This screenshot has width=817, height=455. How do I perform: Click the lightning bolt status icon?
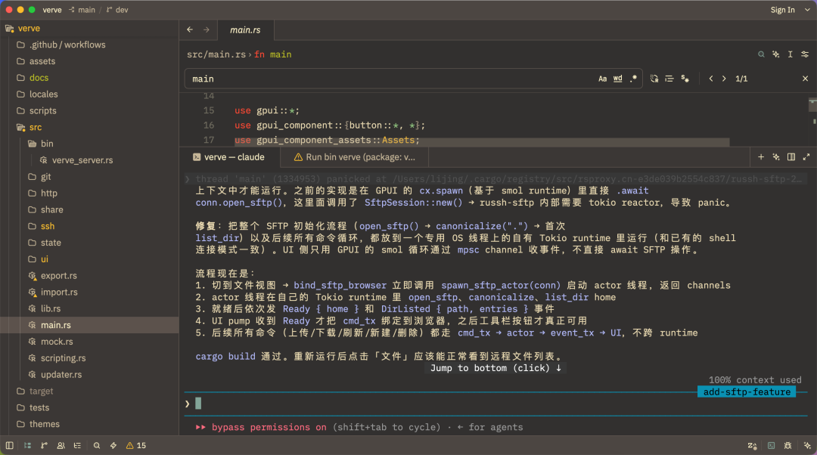pos(113,446)
